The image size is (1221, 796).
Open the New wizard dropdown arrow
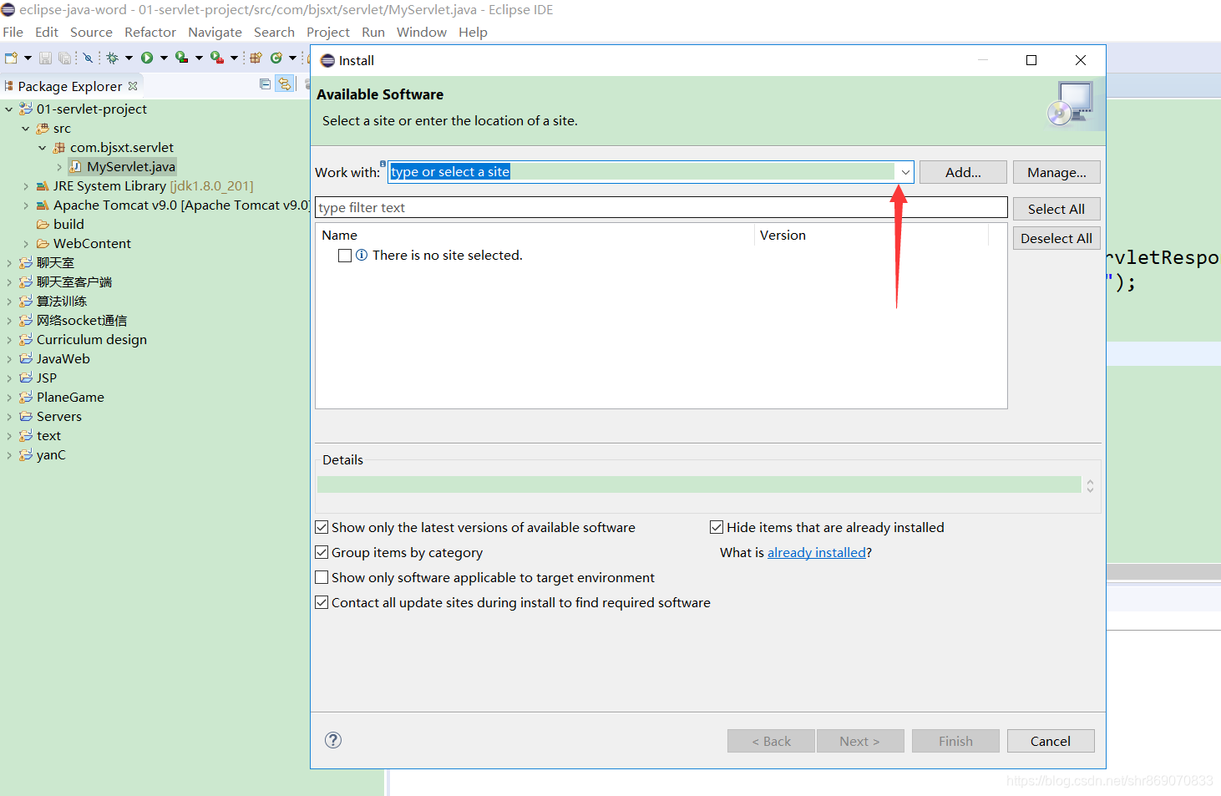28,58
